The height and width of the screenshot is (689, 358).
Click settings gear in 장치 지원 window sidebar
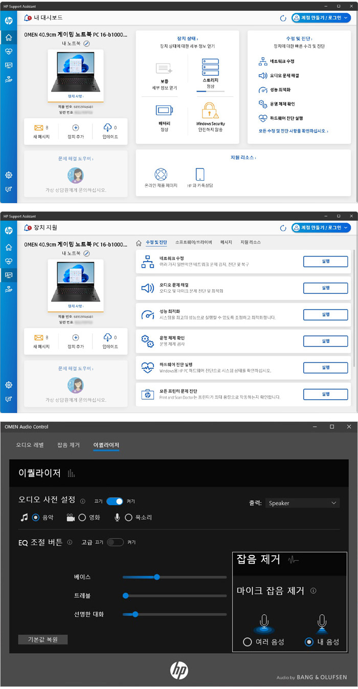[9, 385]
